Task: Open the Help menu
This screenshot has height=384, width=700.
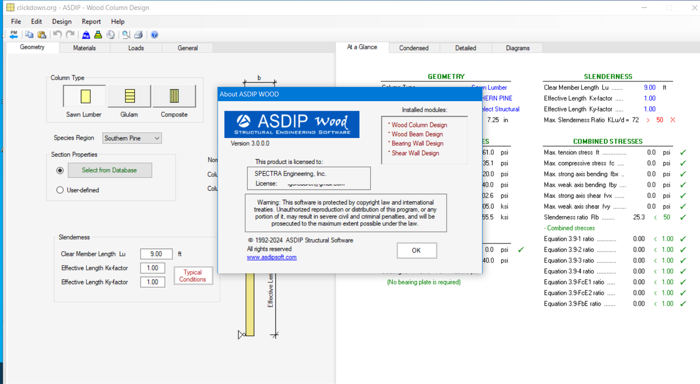Action: click(118, 21)
